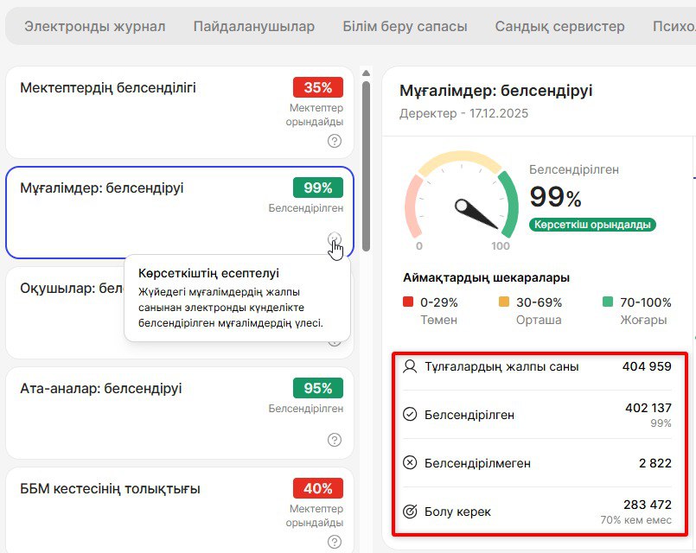Click green 70-100% Жоғары legend swatch
The width and height of the screenshot is (696, 553).
pyautogui.click(x=608, y=302)
